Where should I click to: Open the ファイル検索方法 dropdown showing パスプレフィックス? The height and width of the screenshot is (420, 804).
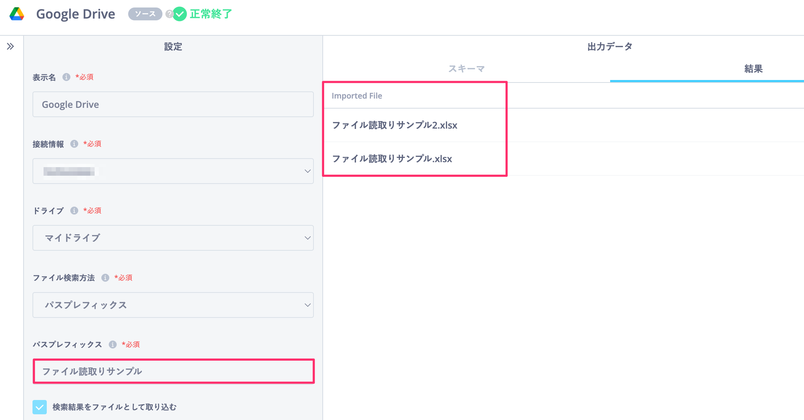(x=173, y=305)
